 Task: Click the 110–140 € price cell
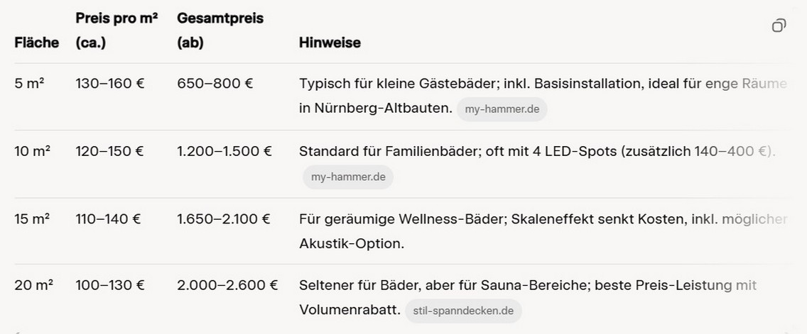coord(109,219)
